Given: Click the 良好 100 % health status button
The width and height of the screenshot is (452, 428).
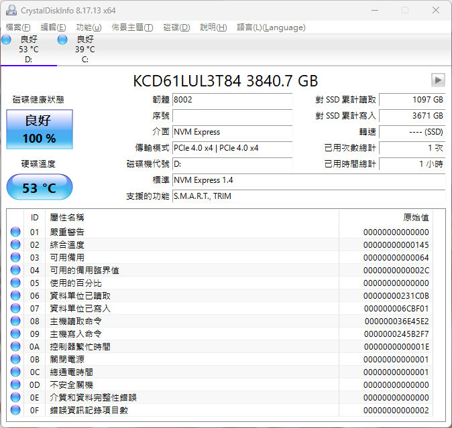Looking at the screenshot, I should pyautogui.click(x=40, y=129).
